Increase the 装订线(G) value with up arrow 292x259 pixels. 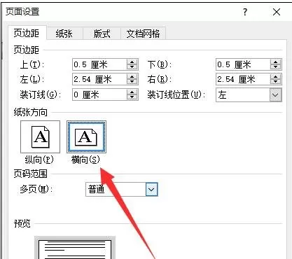tap(132, 92)
